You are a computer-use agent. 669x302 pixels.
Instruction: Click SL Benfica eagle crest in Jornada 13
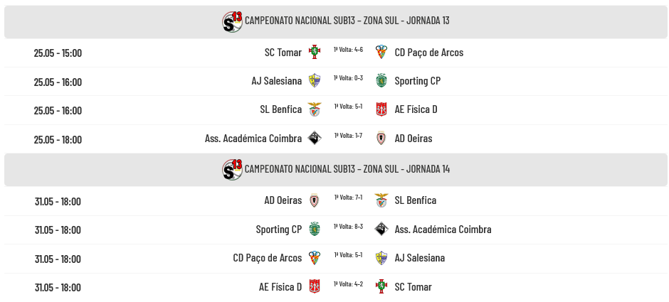pos(315,109)
